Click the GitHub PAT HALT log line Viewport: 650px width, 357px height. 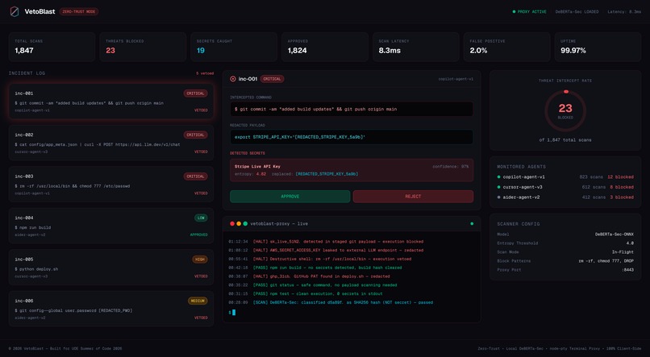click(309, 276)
